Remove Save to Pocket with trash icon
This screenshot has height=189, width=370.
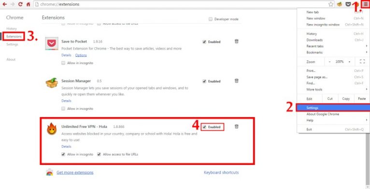(x=236, y=41)
